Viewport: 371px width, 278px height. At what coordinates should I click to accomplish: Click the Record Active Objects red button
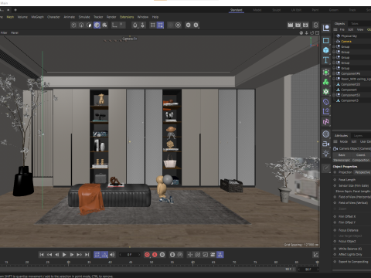click(147, 255)
